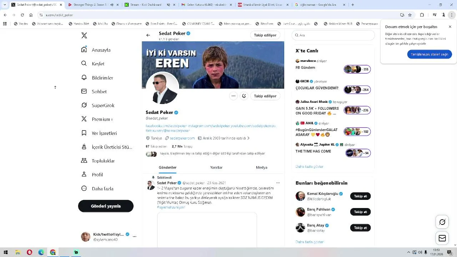Open the followed-by mutual followers text

pos(212,153)
